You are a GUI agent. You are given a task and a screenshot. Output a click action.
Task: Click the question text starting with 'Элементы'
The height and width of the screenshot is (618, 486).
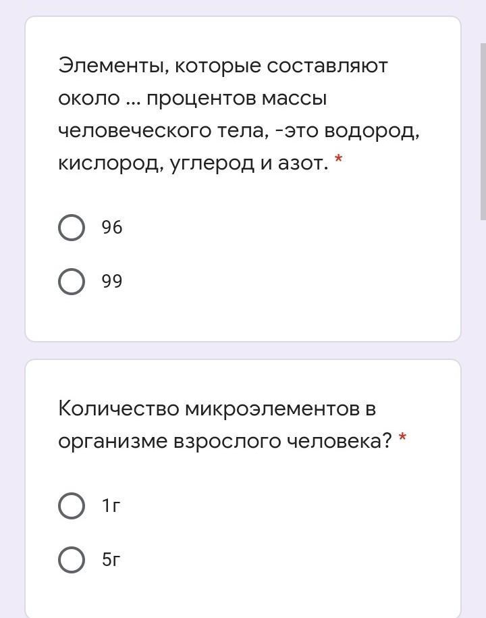coord(223,66)
